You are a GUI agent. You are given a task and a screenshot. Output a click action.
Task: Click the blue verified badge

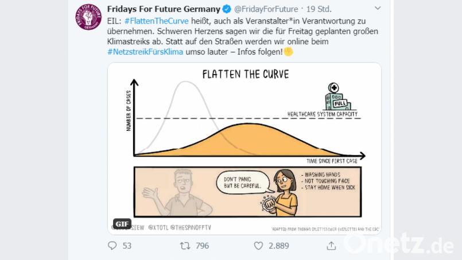click(227, 9)
